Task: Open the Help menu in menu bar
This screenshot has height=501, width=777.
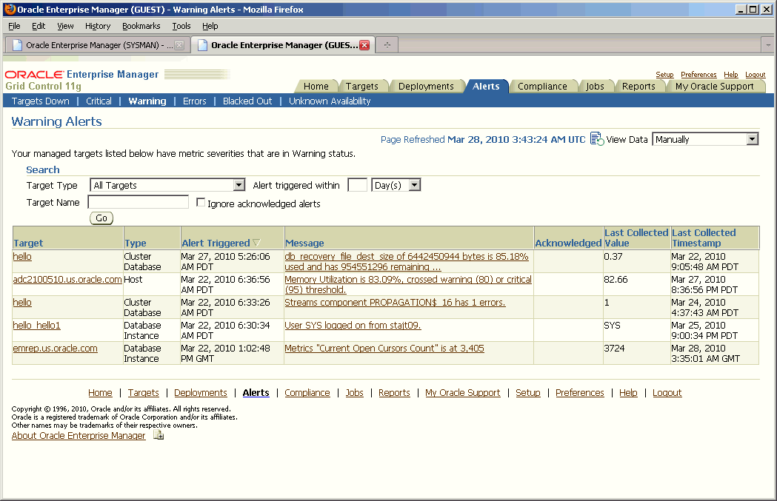Action: (x=210, y=26)
